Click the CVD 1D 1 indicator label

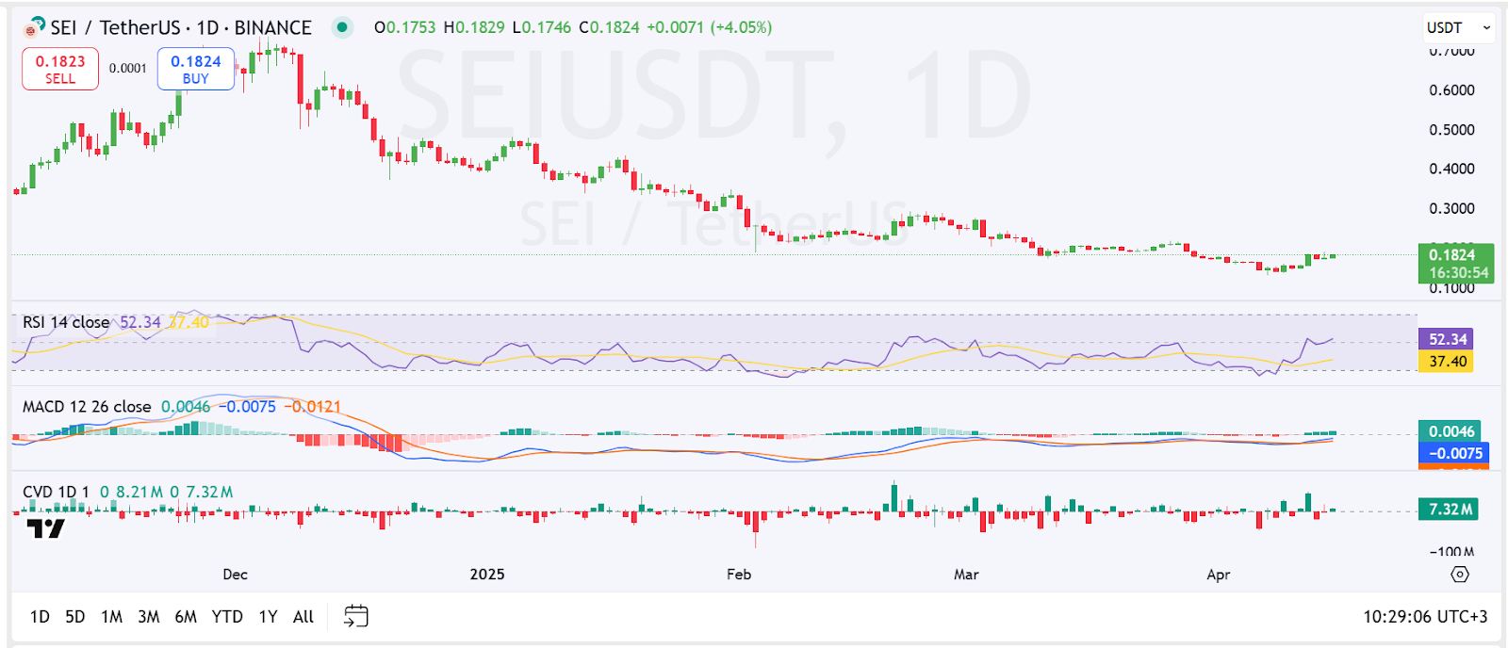point(56,492)
